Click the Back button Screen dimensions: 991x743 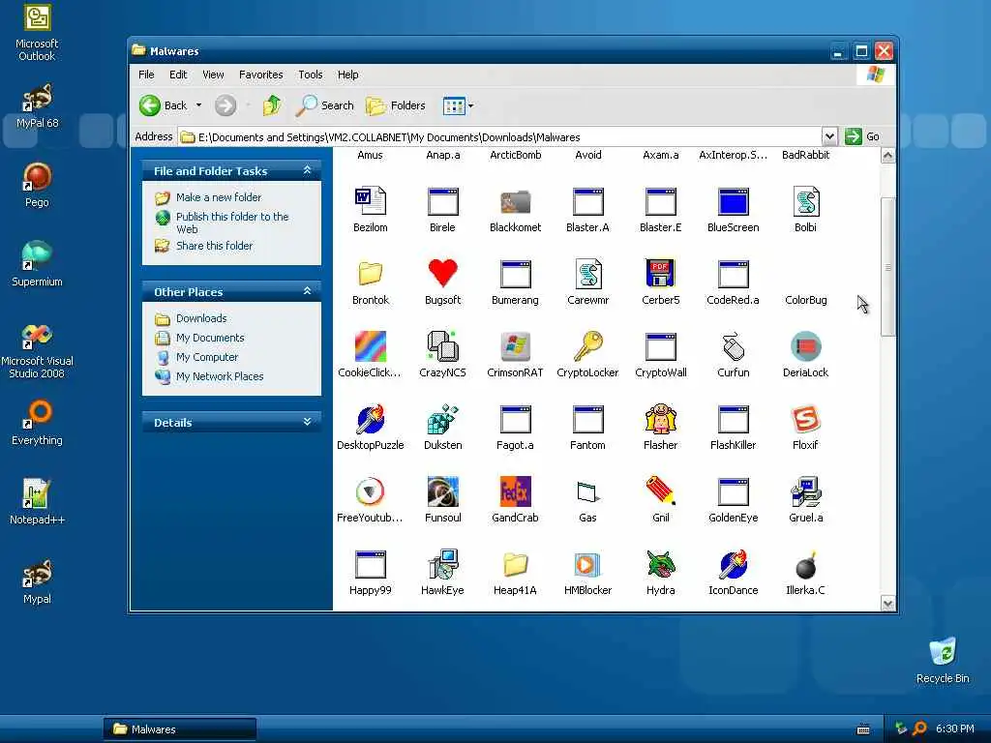(163, 105)
